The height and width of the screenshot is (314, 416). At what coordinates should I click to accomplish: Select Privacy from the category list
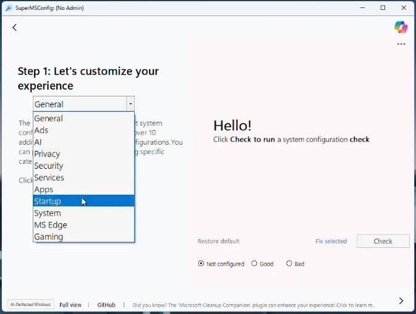tap(83, 154)
